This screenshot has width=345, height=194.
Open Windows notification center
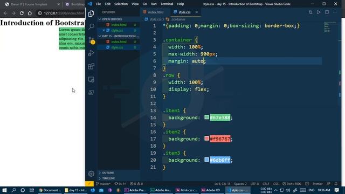(x=336, y=190)
